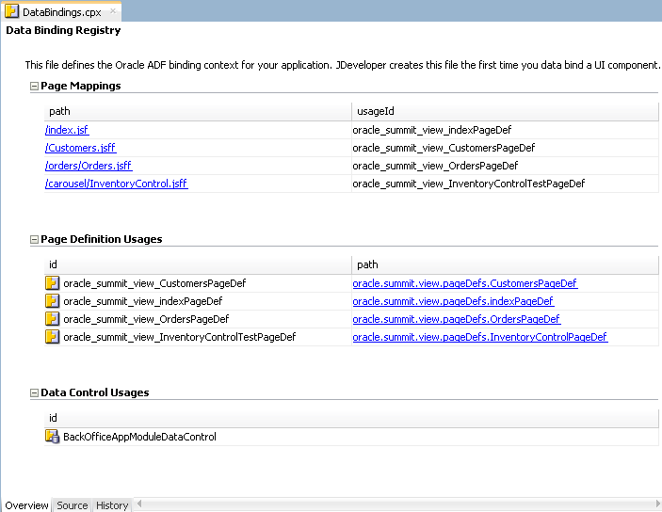Open the /orders/Orders.jsff link
This screenshot has height=512, width=662.
coord(89,166)
